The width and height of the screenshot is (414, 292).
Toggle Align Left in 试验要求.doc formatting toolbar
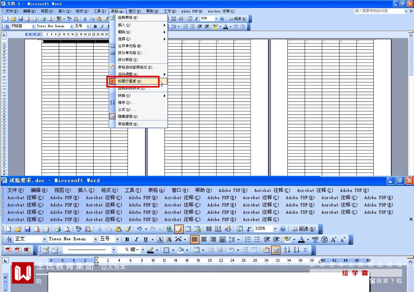click(x=194, y=239)
